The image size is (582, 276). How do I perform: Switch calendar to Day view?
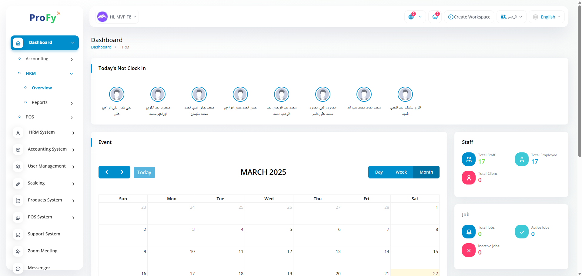pyautogui.click(x=379, y=172)
